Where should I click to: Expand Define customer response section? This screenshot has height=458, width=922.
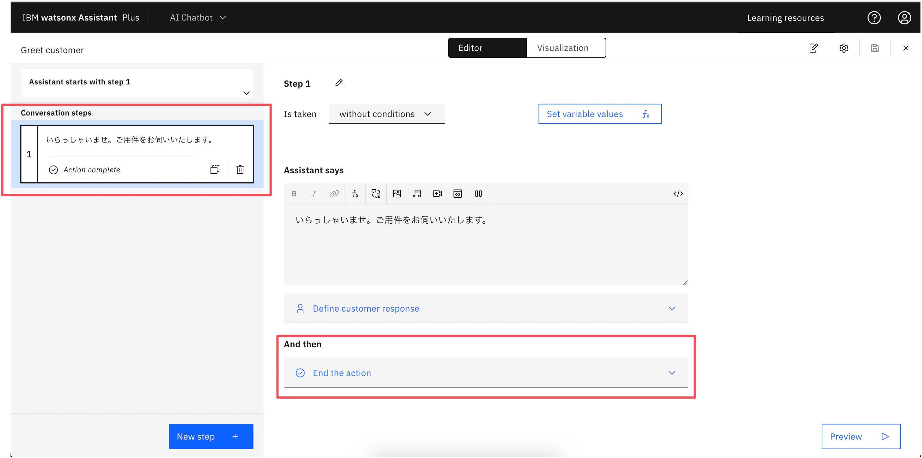pyautogui.click(x=485, y=308)
